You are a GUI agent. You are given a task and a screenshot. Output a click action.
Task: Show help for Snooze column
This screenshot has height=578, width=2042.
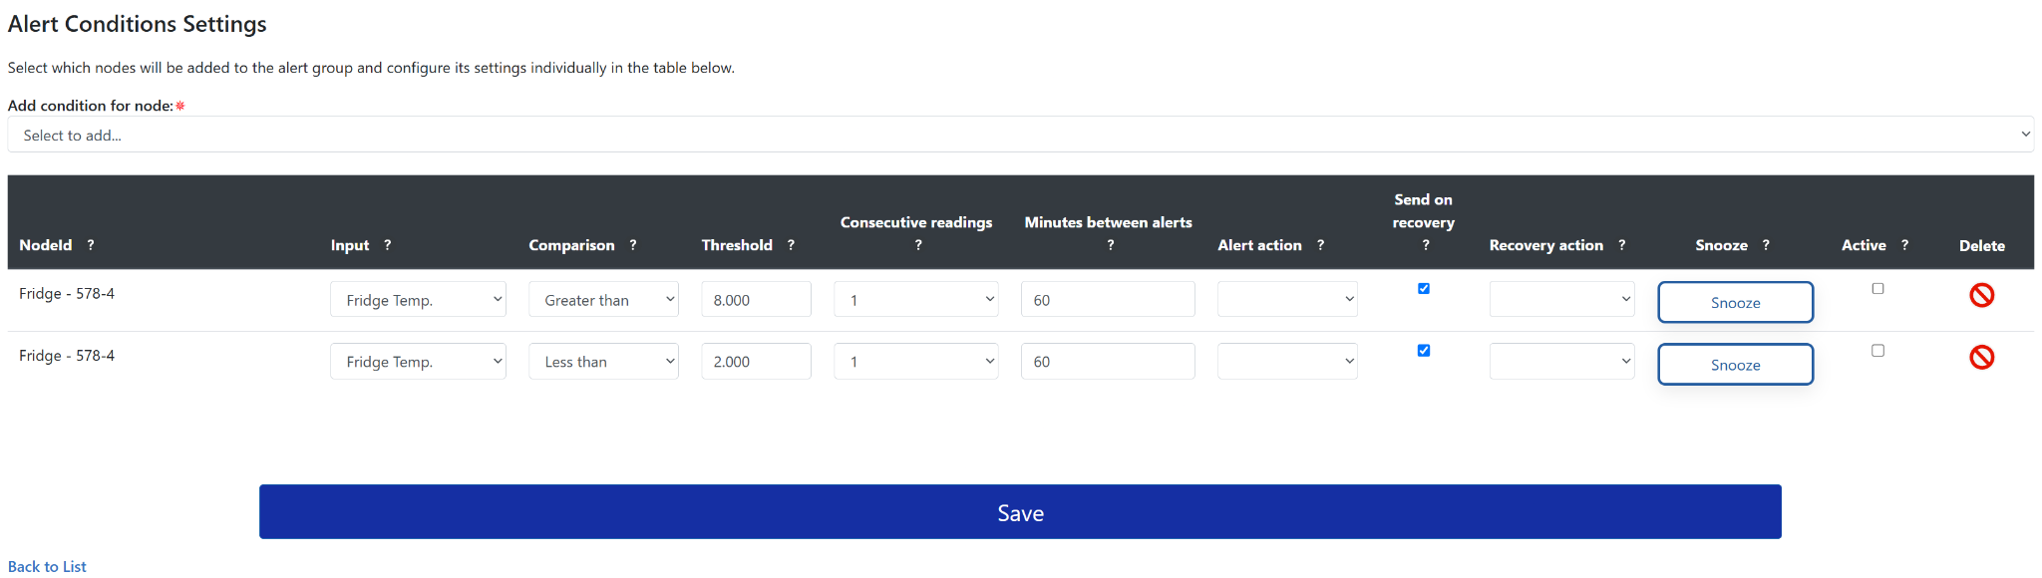[x=1766, y=245]
